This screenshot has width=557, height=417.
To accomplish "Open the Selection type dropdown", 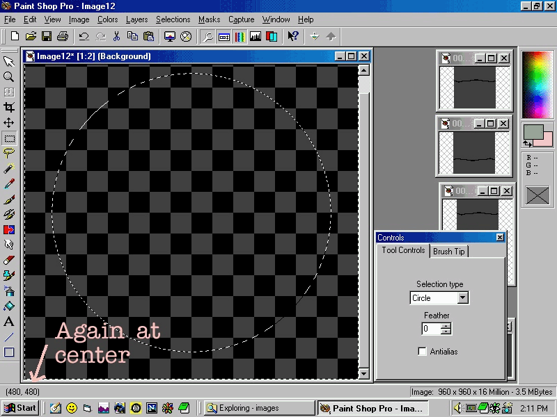I will [x=462, y=298].
